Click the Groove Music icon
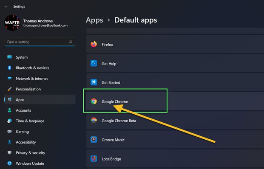Image resolution: width=264 pixels, height=169 pixels. click(x=94, y=140)
